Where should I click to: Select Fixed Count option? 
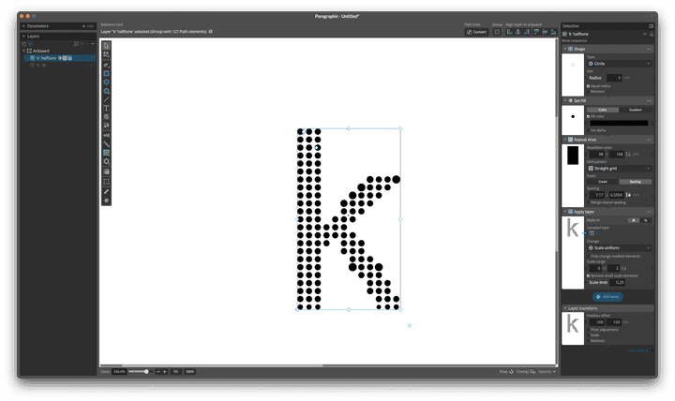pyautogui.click(x=603, y=182)
